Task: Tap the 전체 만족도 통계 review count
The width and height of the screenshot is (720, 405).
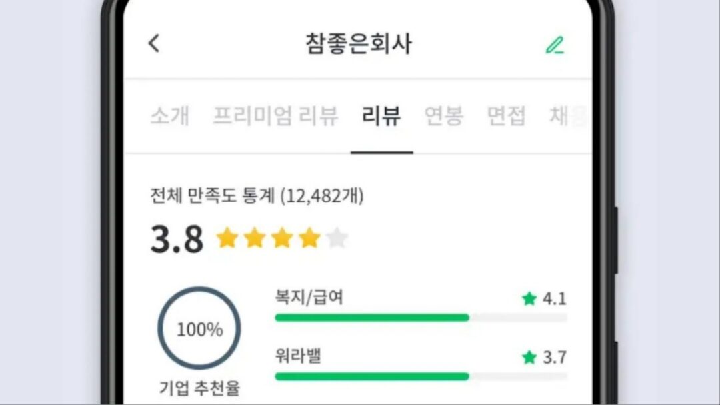Action: tap(257, 196)
